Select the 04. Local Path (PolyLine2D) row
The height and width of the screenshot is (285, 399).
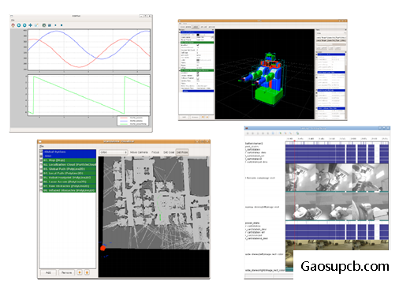[69, 173]
